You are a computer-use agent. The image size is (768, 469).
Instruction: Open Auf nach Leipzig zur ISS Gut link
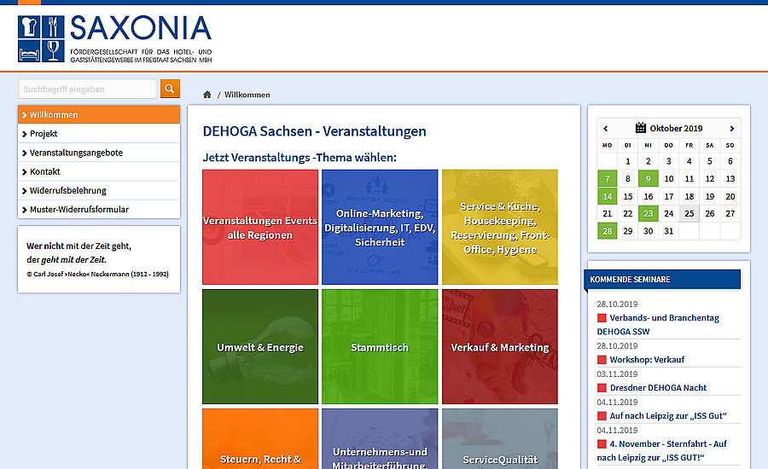tap(668, 416)
